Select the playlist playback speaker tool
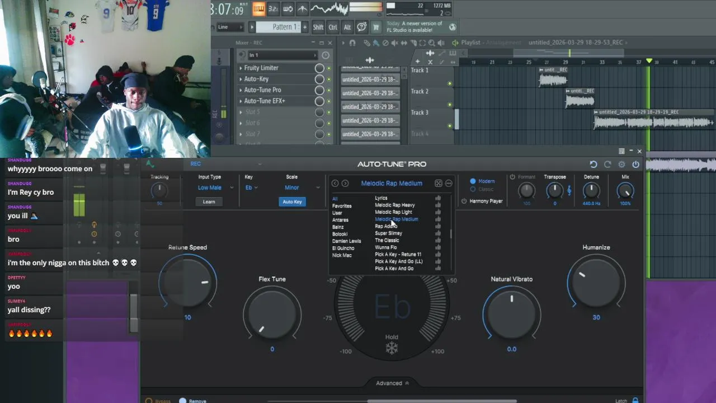 click(x=441, y=43)
